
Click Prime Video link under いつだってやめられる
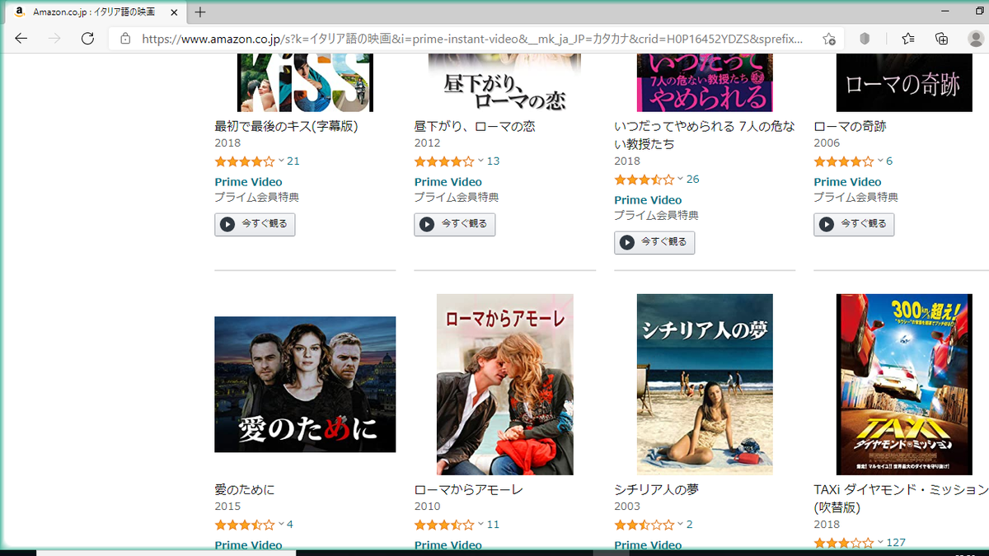point(648,200)
